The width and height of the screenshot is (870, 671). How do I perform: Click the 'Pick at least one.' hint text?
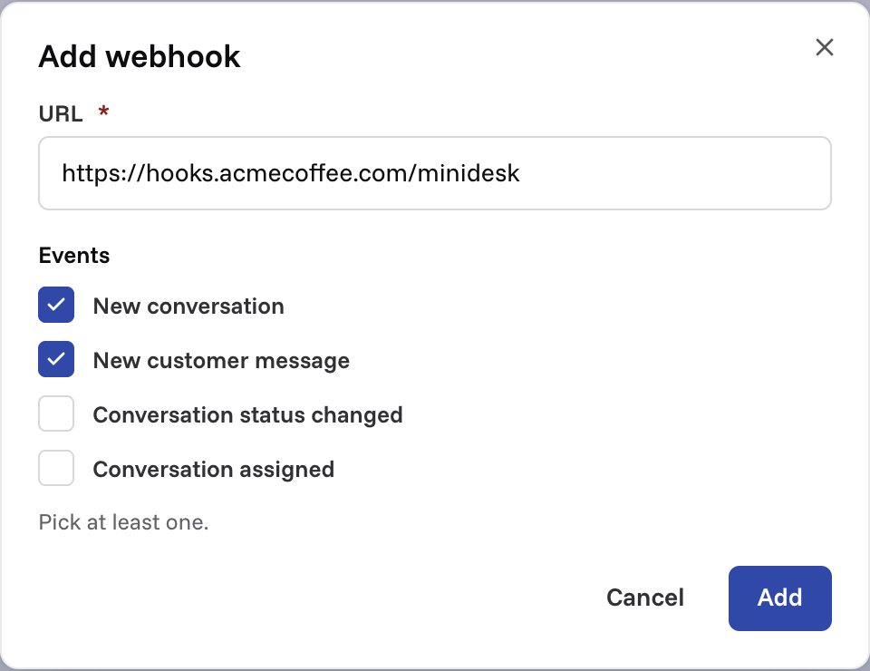[124, 522]
